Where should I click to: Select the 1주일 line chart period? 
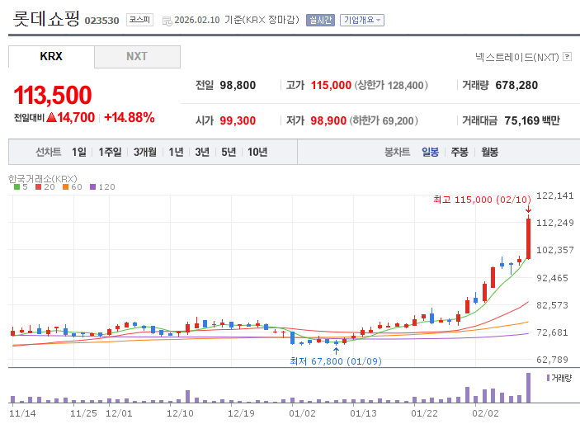coord(110,152)
